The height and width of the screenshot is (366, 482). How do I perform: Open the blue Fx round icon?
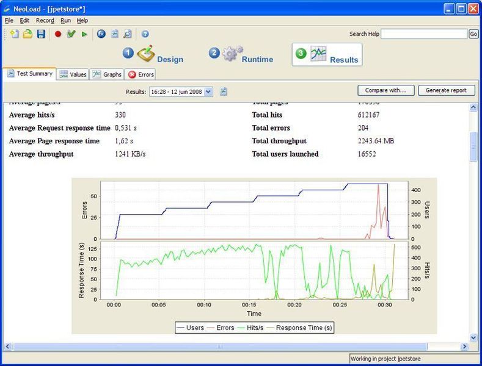coord(101,34)
